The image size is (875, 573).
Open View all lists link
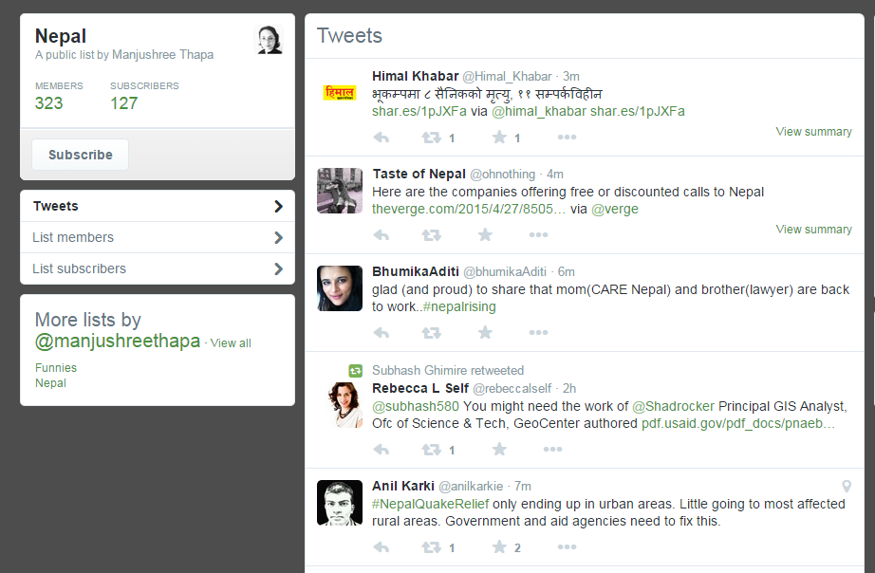click(231, 343)
